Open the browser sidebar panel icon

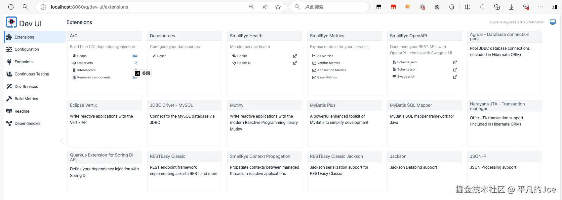pos(554,7)
